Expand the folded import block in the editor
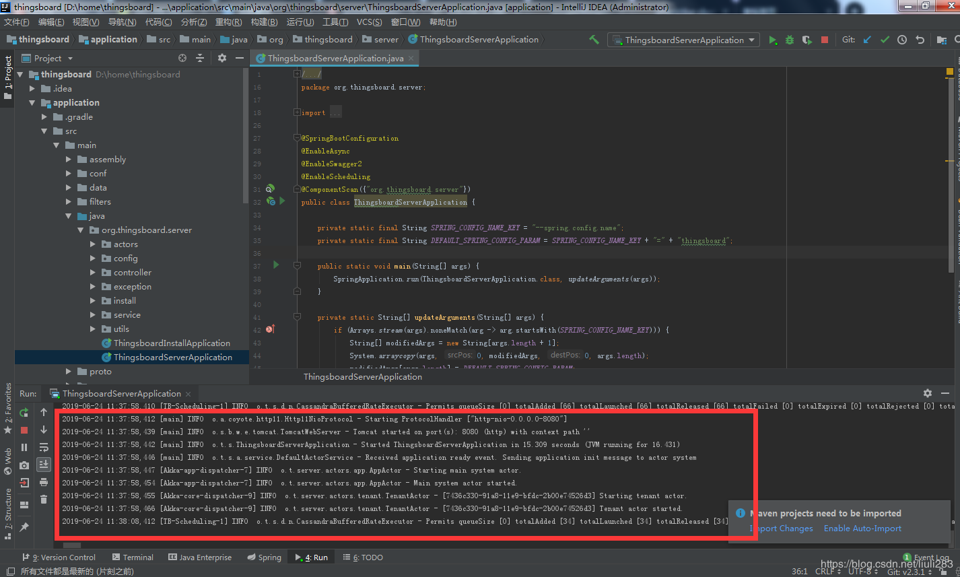The image size is (960, 577). coord(296,112)
